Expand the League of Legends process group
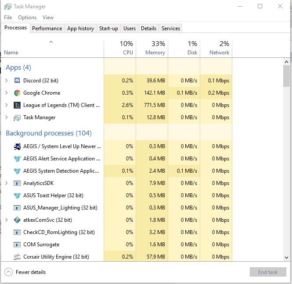This screenshot has height=284, width=292. tap(7, 105)
